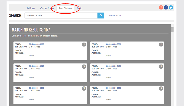This screenshot has height=106, width=184.
Task: Open folio 30-5933-004-0600
Action: coord(37,44)
